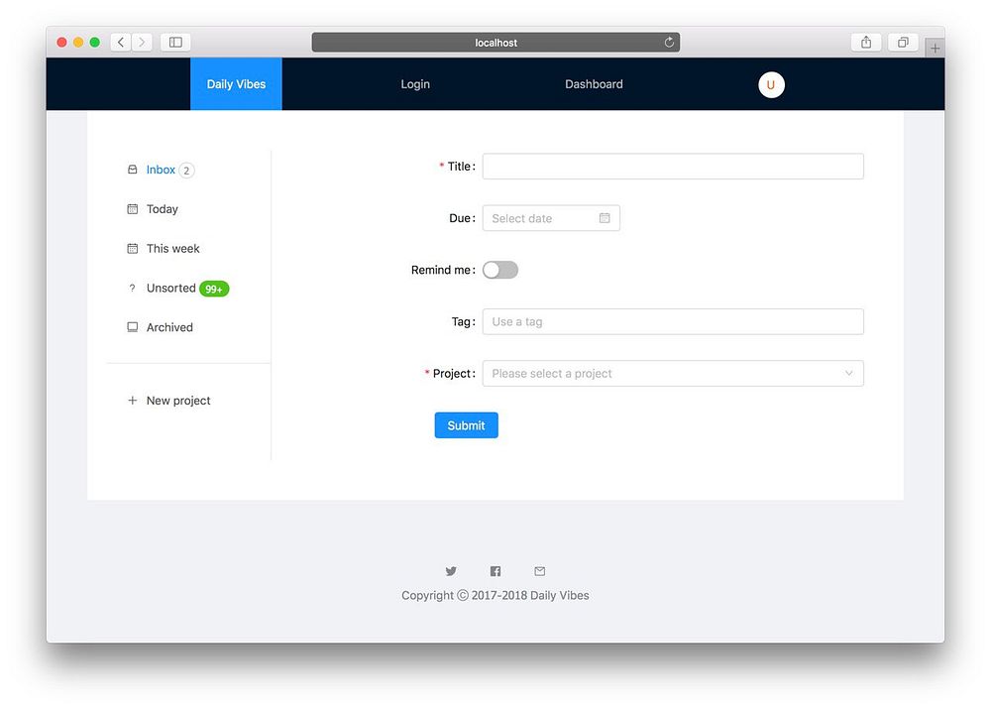Click the Inbox count badge 2

(x=186, y=171)
